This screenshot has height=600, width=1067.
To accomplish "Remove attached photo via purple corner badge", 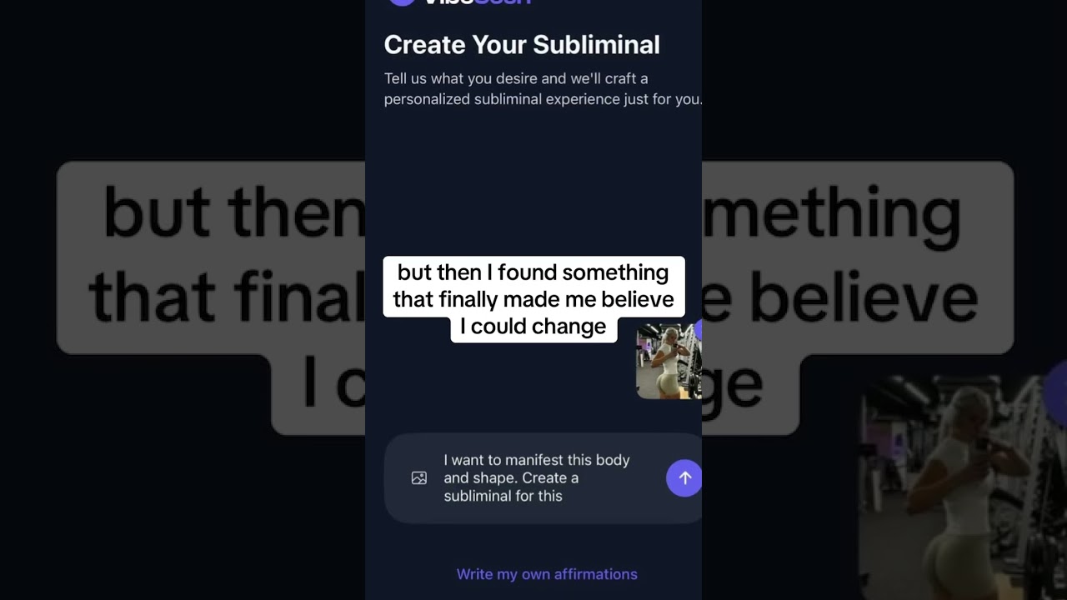I will (698, 330).
